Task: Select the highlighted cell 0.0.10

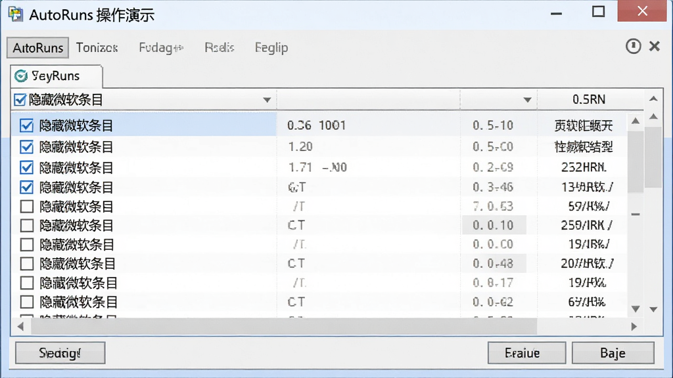Action: point(494,226)
